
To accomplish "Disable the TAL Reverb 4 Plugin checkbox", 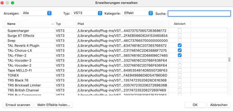I will [180, 45].
